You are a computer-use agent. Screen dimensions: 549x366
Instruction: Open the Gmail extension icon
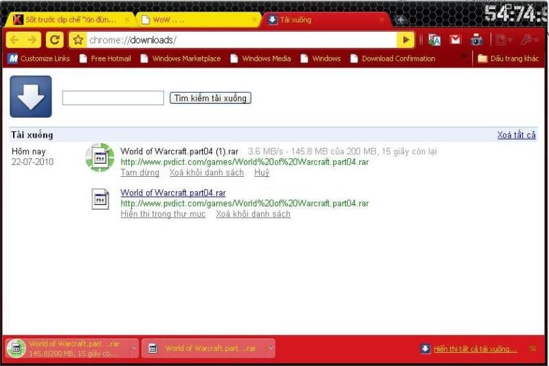click(x=455, y=40)
